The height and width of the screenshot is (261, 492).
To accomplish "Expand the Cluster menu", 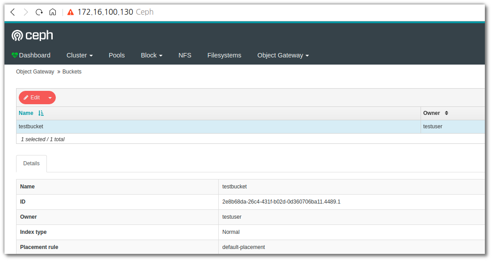I will point(79,55).
